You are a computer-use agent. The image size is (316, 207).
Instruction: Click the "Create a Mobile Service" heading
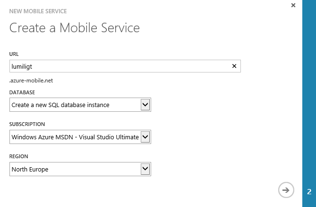75,28
